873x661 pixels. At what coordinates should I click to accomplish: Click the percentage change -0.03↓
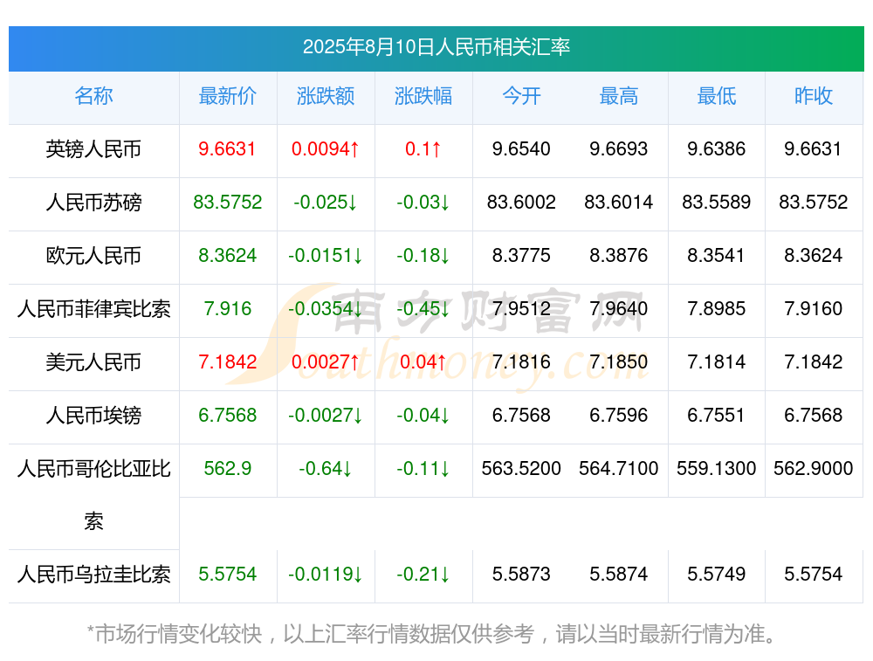(423, 203)
